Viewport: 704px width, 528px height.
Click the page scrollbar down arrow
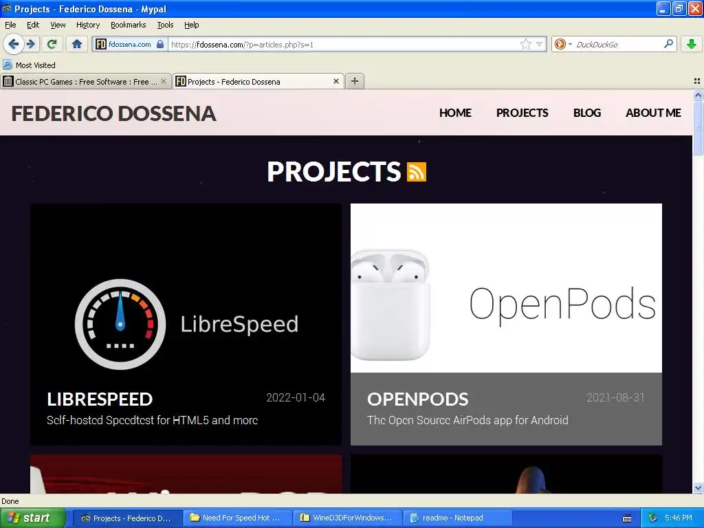pyautogui.click(x=698, y=487)
